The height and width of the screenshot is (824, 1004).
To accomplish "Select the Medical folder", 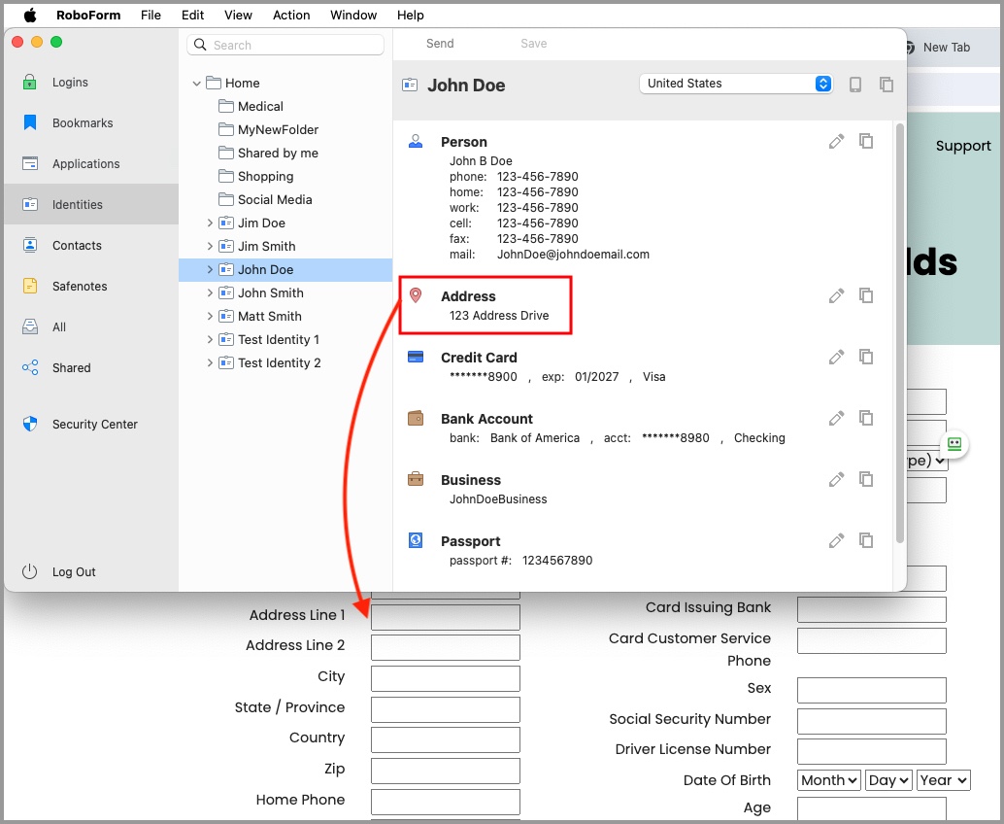I will tap(260, 106).
